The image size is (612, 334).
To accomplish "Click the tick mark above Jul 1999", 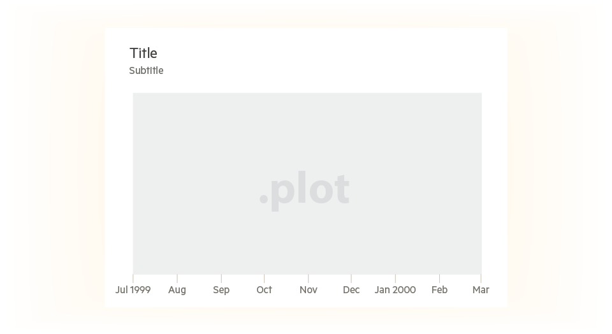I will (133, 279).
